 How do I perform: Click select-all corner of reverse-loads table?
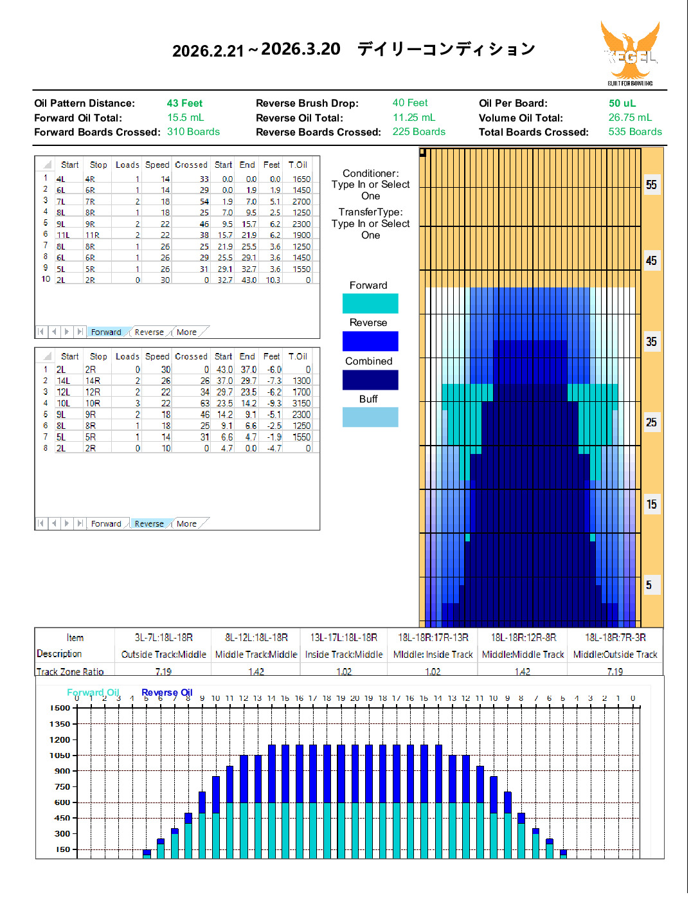[46, 356]
